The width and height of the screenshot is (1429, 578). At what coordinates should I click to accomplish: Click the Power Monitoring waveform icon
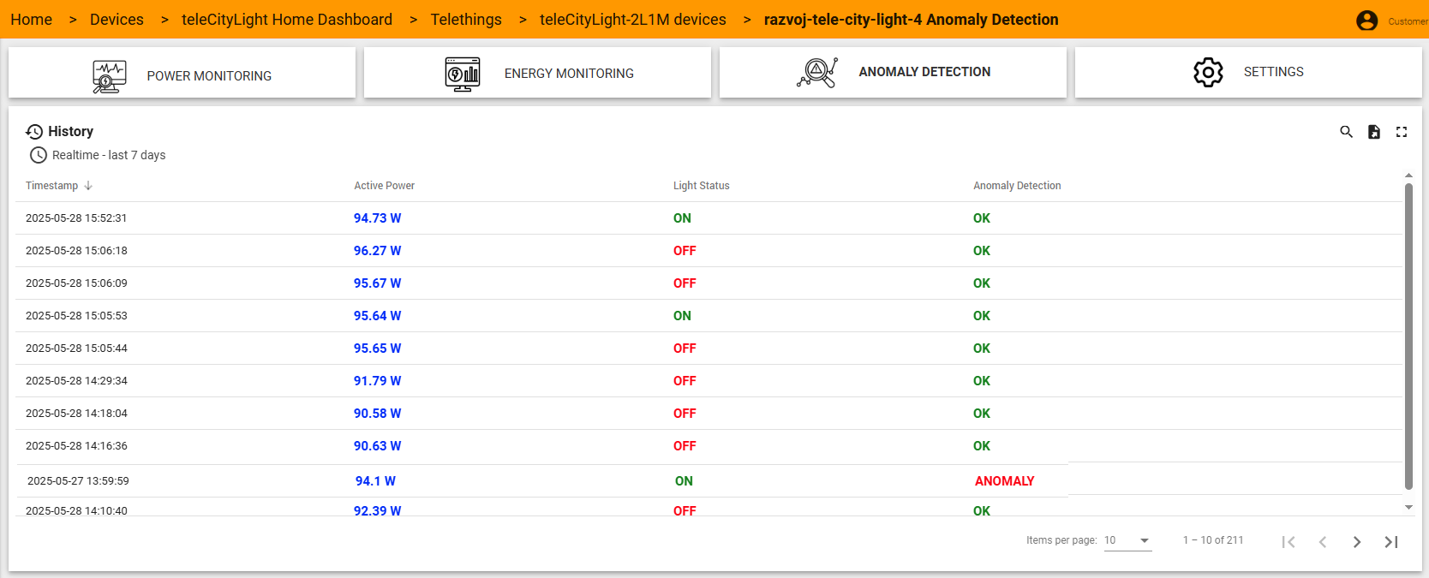pos(109,76)
